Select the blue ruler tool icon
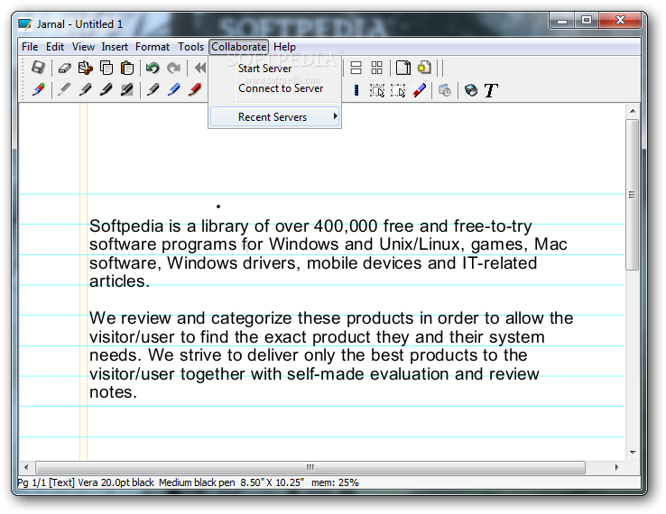This screenshot has height=514, width=666. (x=356, y=90)
